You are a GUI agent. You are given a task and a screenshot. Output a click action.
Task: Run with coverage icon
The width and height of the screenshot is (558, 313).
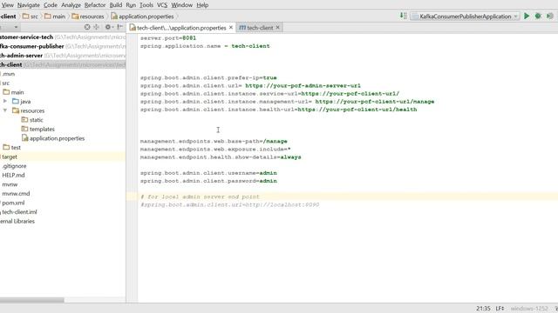tap(550, 16)
